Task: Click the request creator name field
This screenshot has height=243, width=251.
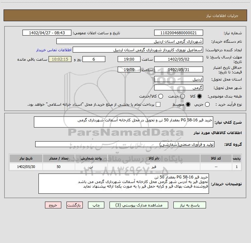Action: [x=138, y=50]
